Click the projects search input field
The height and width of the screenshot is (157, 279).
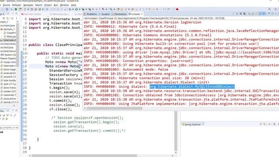click(x=9, y=127)
